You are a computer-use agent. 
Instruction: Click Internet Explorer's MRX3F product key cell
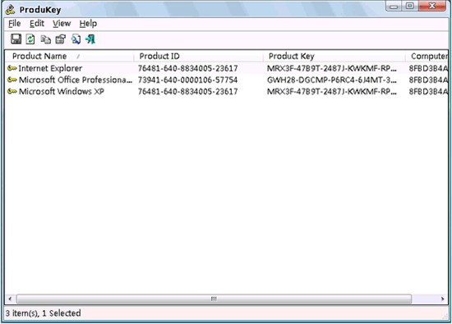coord(332,68)
